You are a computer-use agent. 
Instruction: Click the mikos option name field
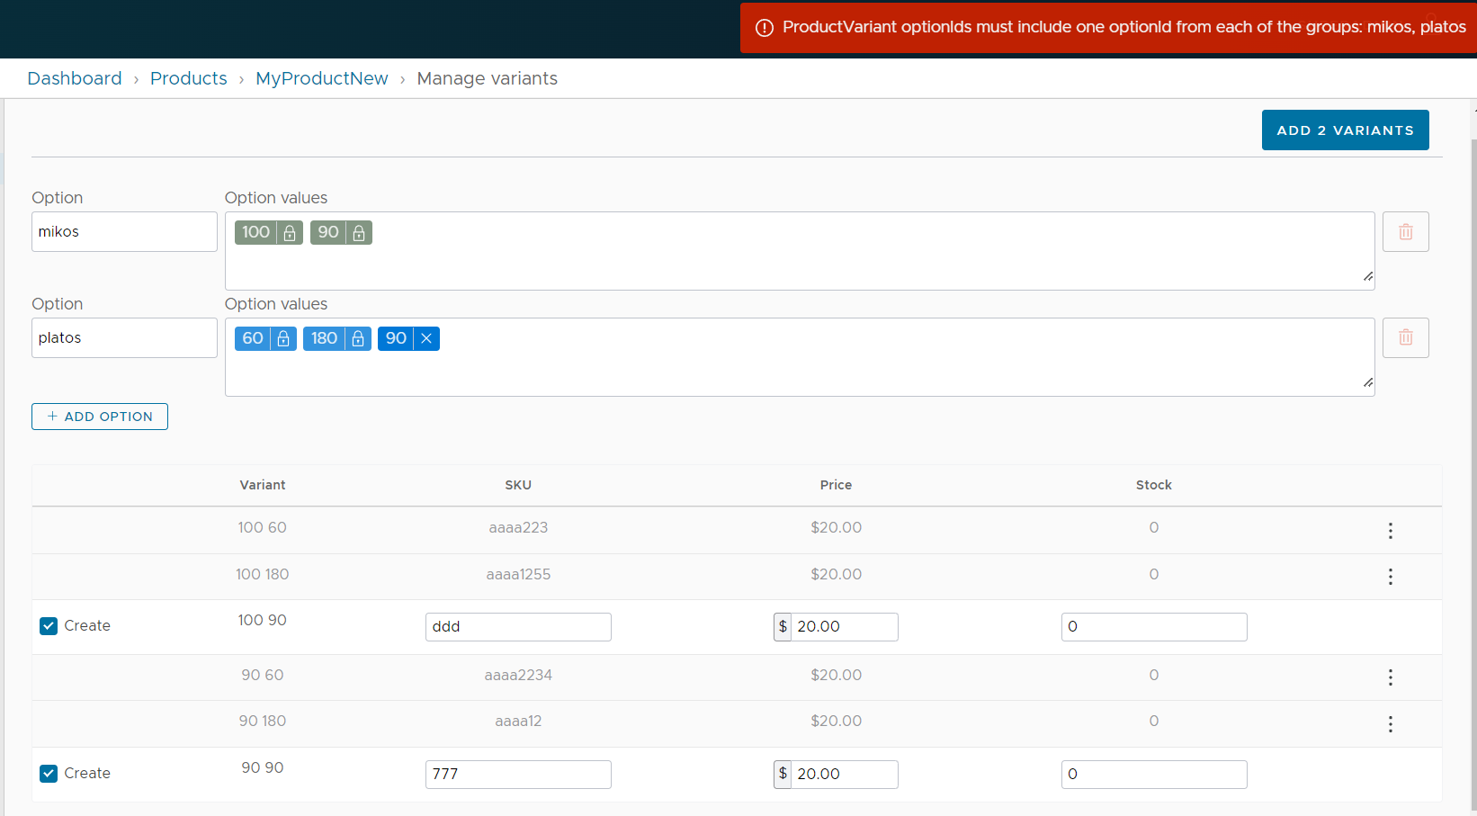tap(123, 231)
